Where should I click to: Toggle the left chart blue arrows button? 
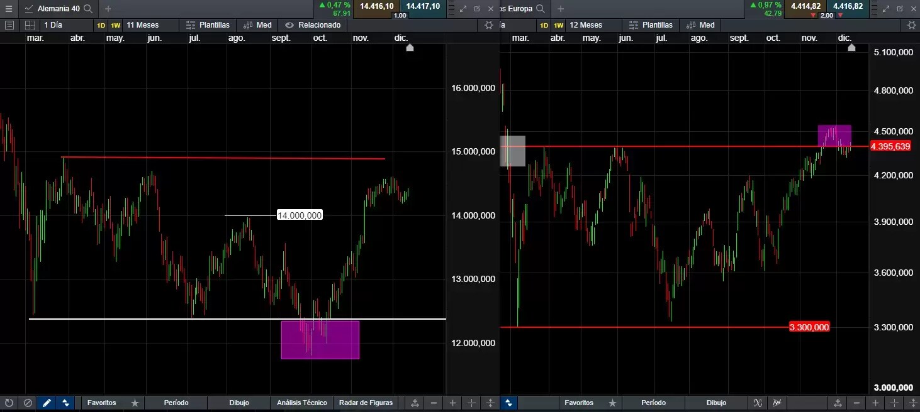[x=65, y=403]
